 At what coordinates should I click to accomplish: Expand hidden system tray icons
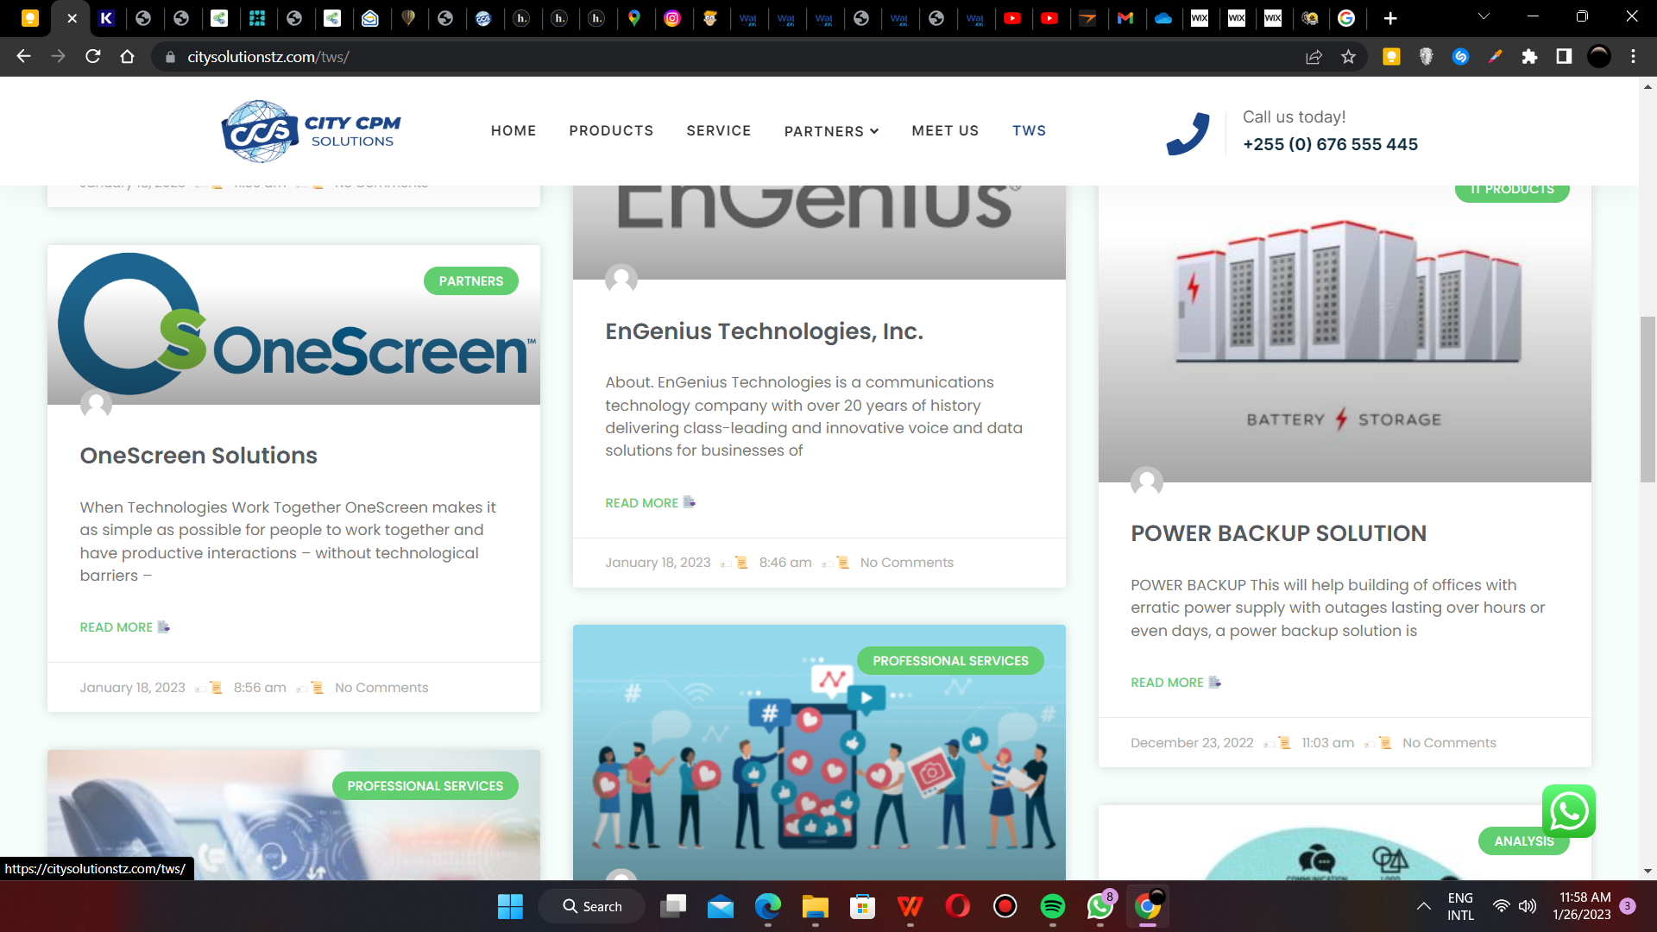click(1423, 906)
